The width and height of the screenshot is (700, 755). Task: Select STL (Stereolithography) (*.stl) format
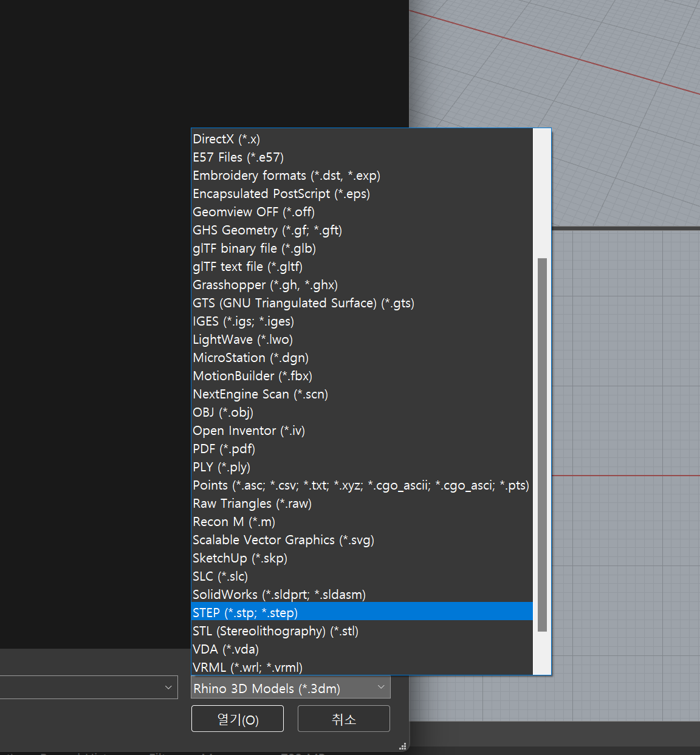[362, 631]
